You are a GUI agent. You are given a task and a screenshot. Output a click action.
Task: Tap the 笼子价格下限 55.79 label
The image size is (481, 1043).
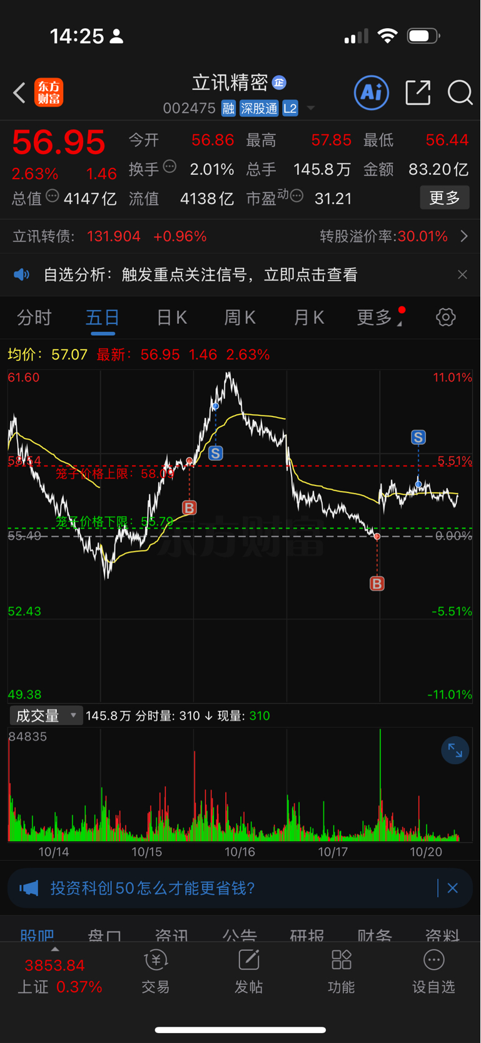114,521
